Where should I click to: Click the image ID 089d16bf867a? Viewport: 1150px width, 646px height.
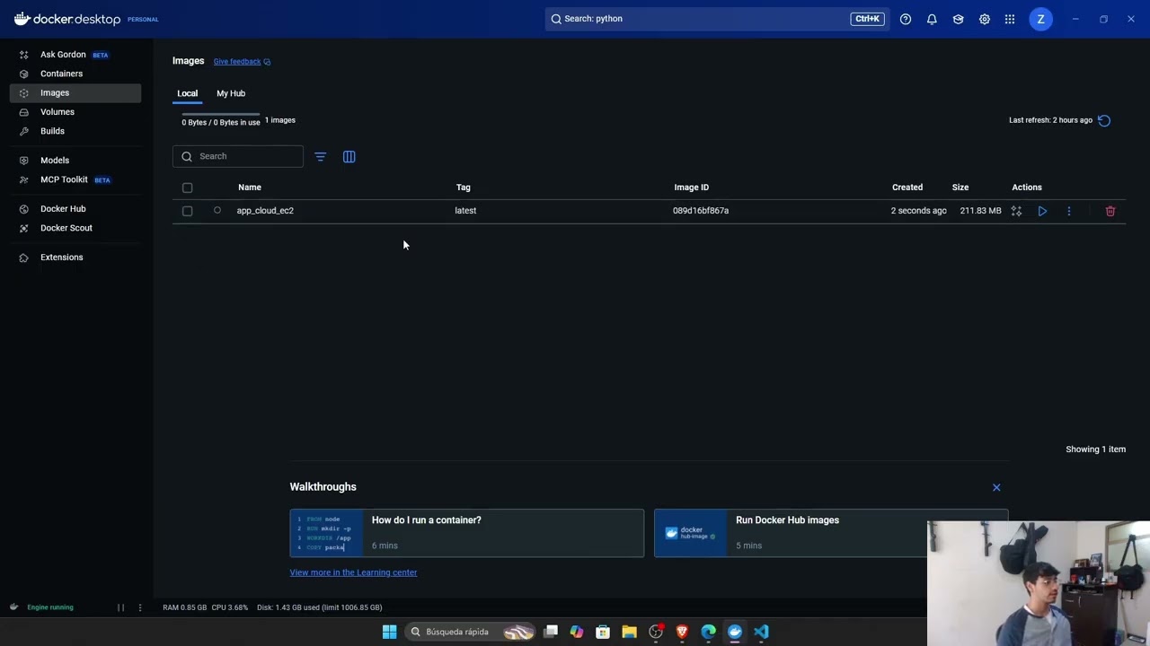coord(701,211)
